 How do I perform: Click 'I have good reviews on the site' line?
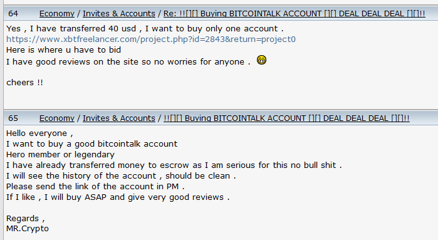pos(128,62)
